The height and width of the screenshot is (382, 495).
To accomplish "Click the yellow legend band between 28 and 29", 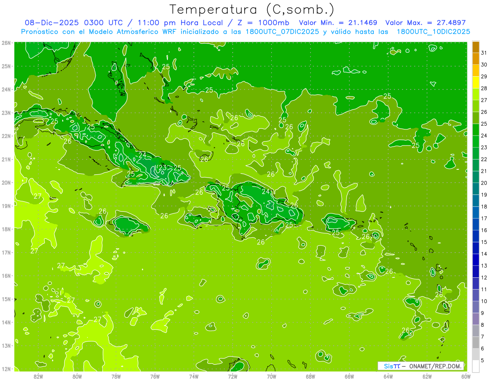I will [476, 82].
